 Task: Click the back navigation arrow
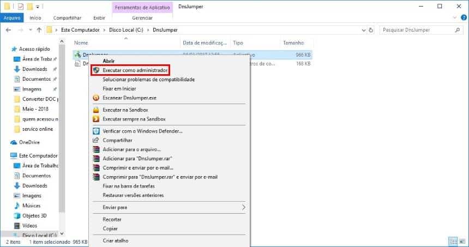pos(8,30)
